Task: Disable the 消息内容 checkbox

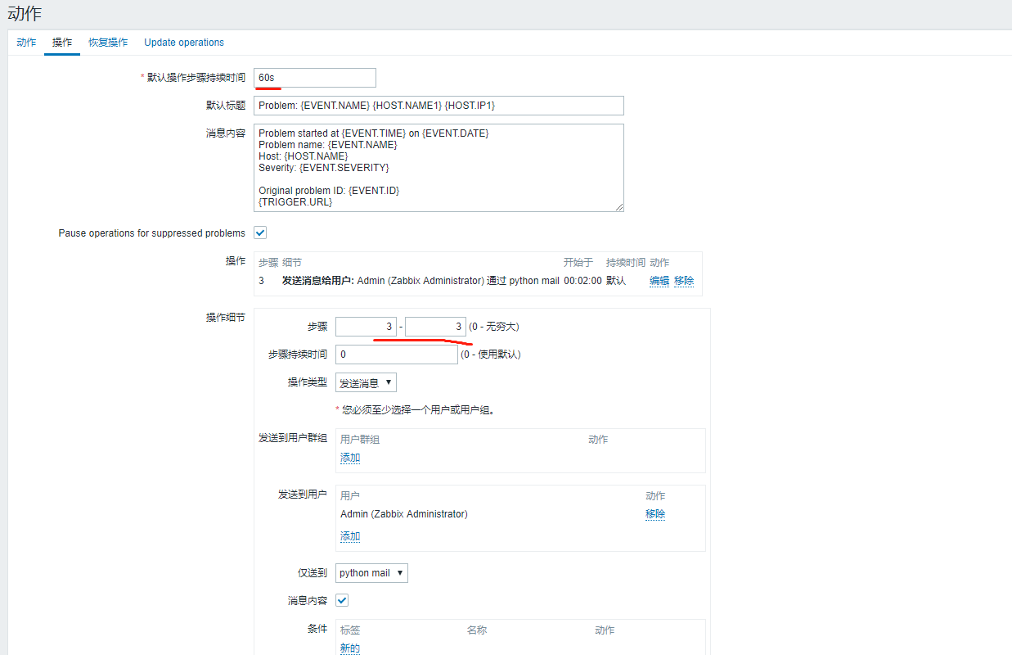Action: coord(341,600)
